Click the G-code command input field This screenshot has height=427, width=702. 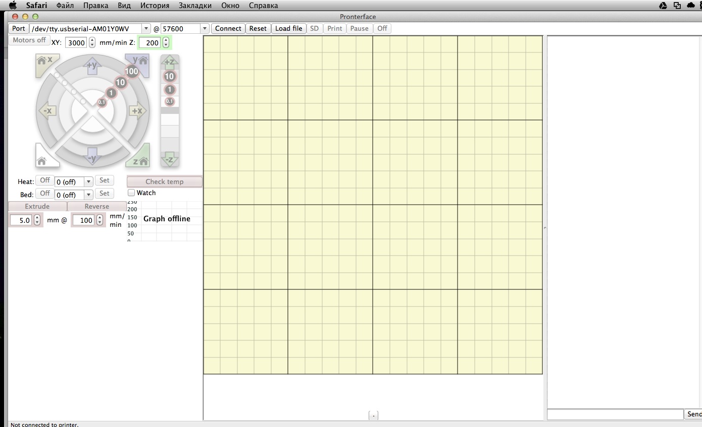pyautogui.click(x=615, y=414)
